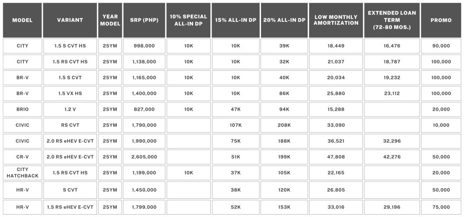
Task: Select the SRP (PHP) header cell
Action: 145,20
